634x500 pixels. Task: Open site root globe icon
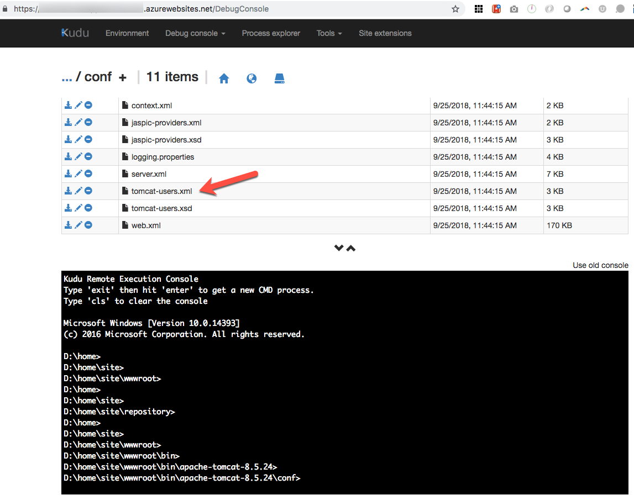(x=251, y=78)
